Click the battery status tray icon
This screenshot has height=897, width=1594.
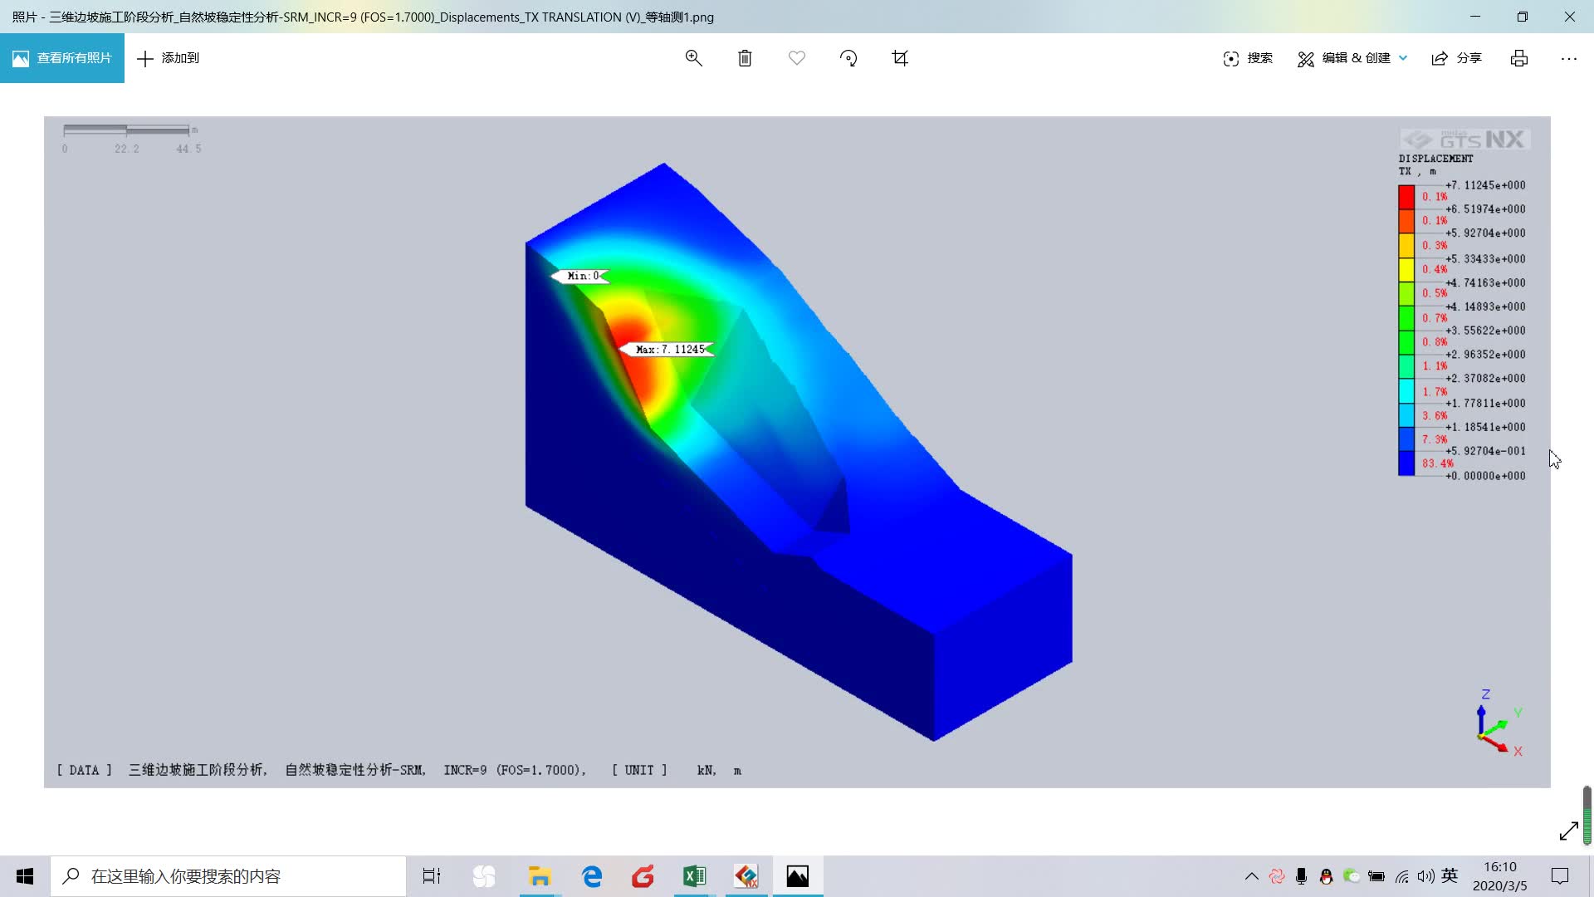(x=1376, y=876)
